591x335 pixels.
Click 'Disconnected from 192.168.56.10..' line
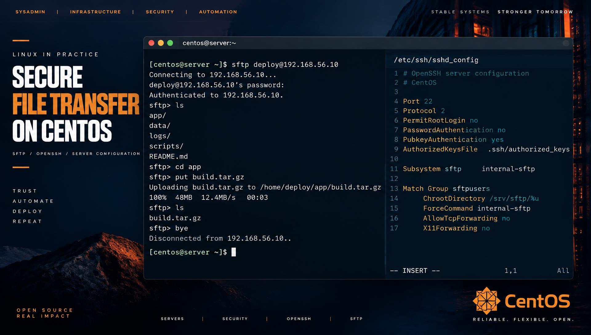[220, 238]
